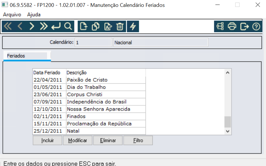Click the lightning bolt action icon
Image resolution: width=266 pixels, height=166 pixels.
[133, 26]
